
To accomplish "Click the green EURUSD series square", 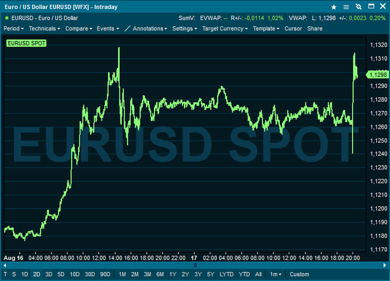I will (x=7, y=18).
